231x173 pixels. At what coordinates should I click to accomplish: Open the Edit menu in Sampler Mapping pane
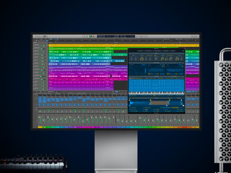(x=130, y=76)
